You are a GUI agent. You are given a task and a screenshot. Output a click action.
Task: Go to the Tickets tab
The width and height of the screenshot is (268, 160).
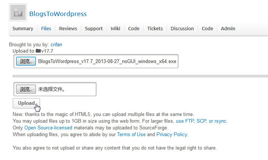coord(155,28)
